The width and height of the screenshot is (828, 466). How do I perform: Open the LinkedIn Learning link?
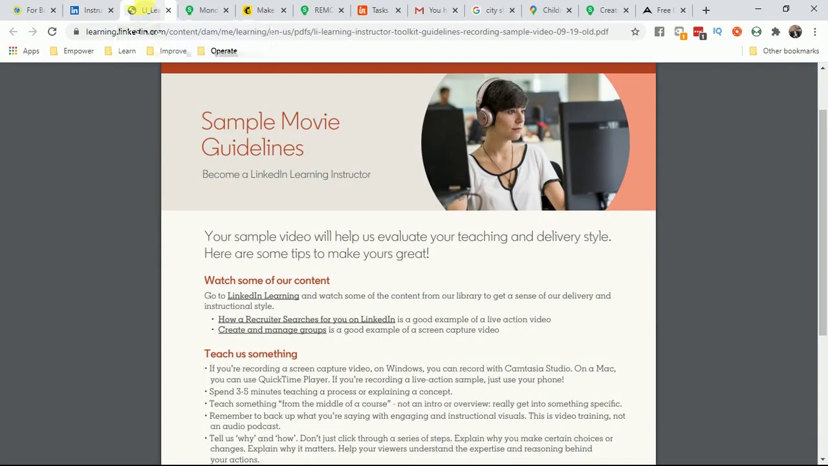263,296
